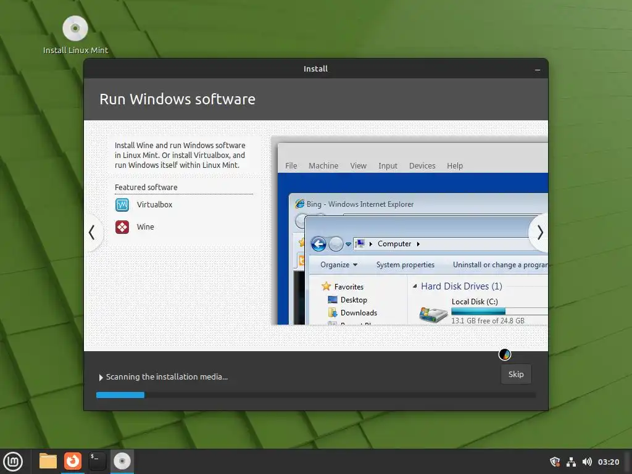Click the clock showing 03:20

(609, 462)
